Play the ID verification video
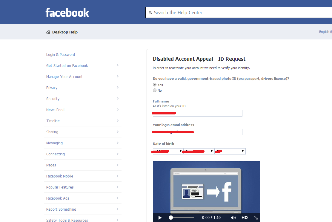332x222 pixels. [x=160, y=218]
